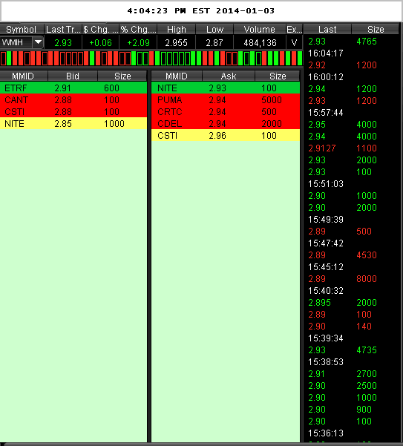Image resolution: width=403 pixels, height=446 pixels.
Task: Sort by the Bid column header
Action: click(73, 76)
